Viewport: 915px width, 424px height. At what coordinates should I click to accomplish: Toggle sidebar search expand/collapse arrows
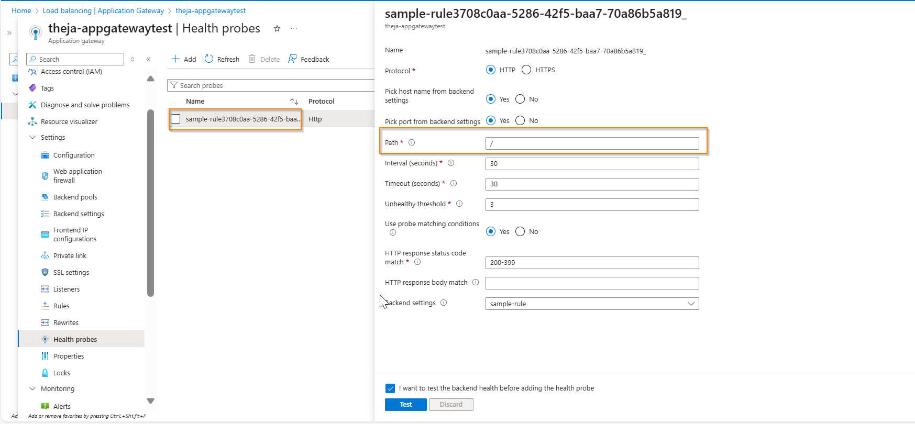[x=133, y=59]
